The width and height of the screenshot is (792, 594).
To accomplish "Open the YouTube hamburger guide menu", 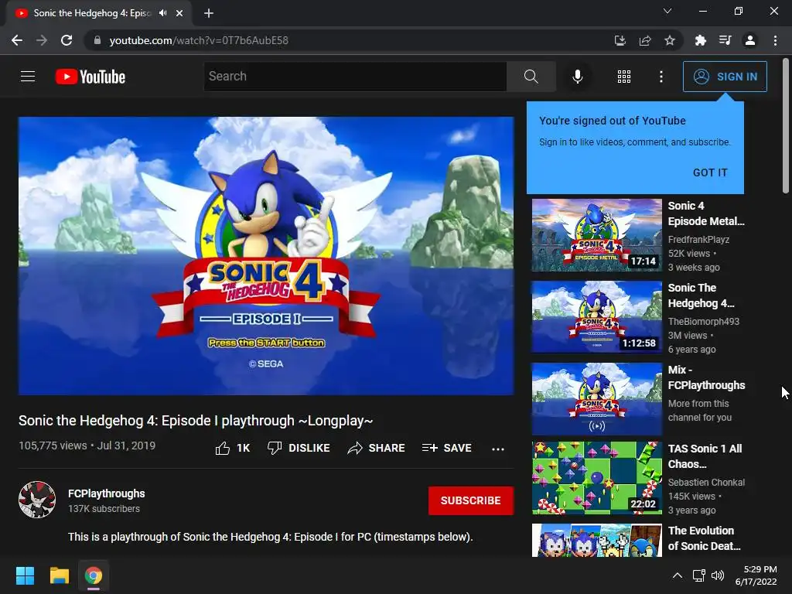I will [x=28, y=77].
